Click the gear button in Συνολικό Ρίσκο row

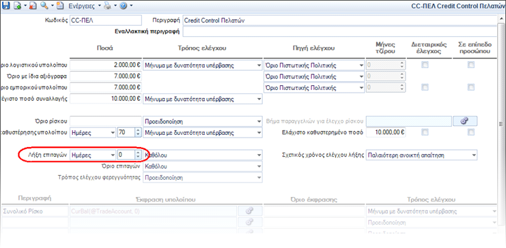click(249, 211)
